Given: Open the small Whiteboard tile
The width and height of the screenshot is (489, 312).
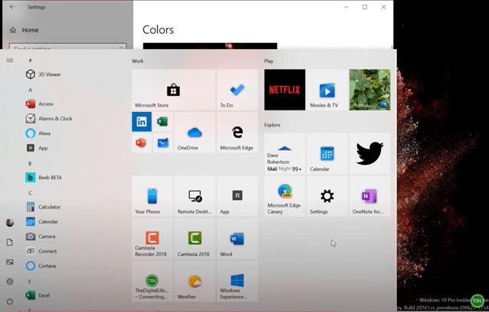Looking at the screenshot, I should 162,143.
